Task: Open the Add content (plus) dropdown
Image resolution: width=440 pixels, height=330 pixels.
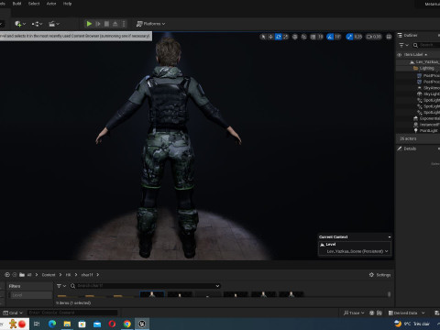Action: coord(20,24)
